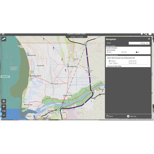Click the Save button

(x=110, y=116)
